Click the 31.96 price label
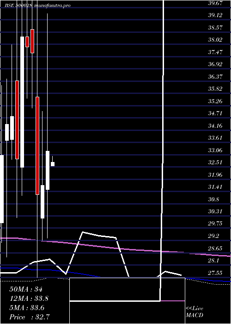Image resolution: width=231 pixels, height=324 pixels. tap(215, 175)
